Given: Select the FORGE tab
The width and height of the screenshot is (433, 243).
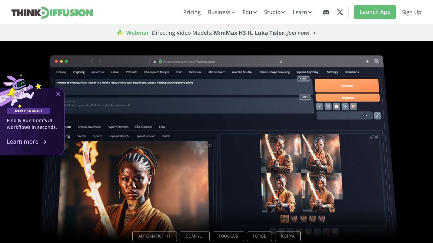Looking at the screenshot, I should point(259,236).
